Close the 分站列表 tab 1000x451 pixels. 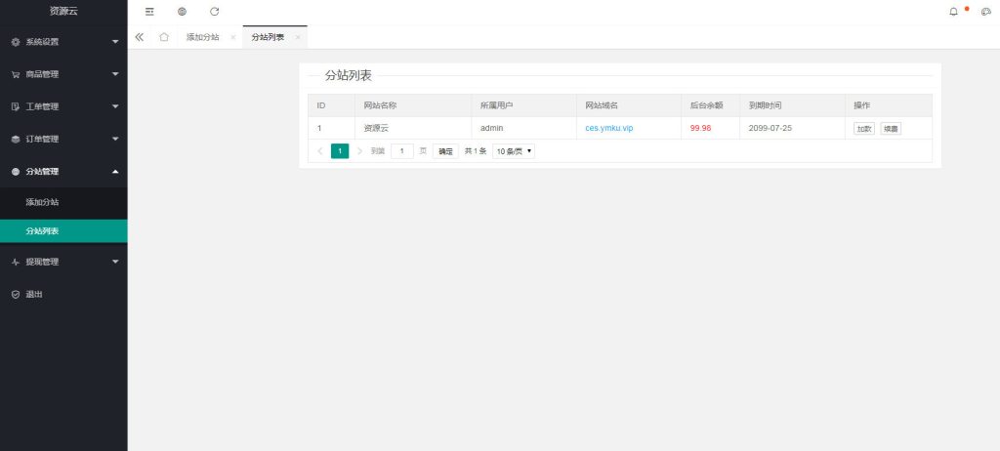pyautogui.click(x=298, y=38)
